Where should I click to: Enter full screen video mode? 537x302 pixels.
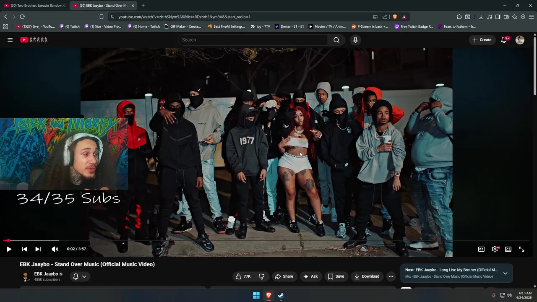coord(521,249)
